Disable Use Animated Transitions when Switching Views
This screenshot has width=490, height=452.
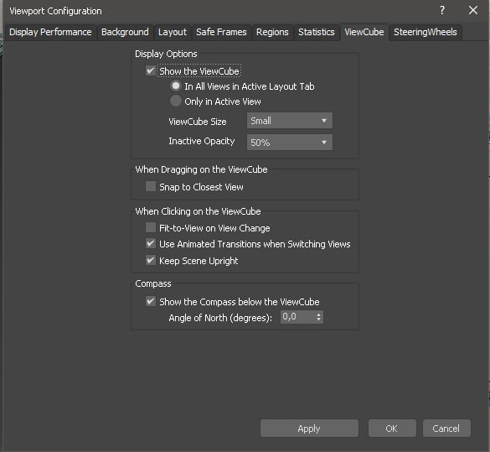point(151,243)
